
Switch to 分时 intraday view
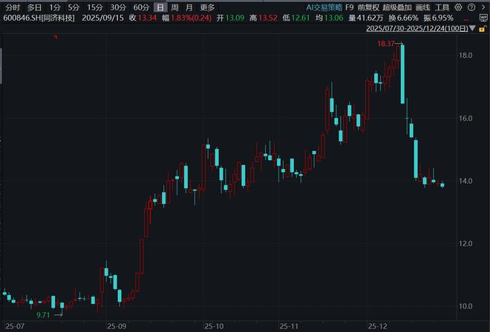coord(13,7)
